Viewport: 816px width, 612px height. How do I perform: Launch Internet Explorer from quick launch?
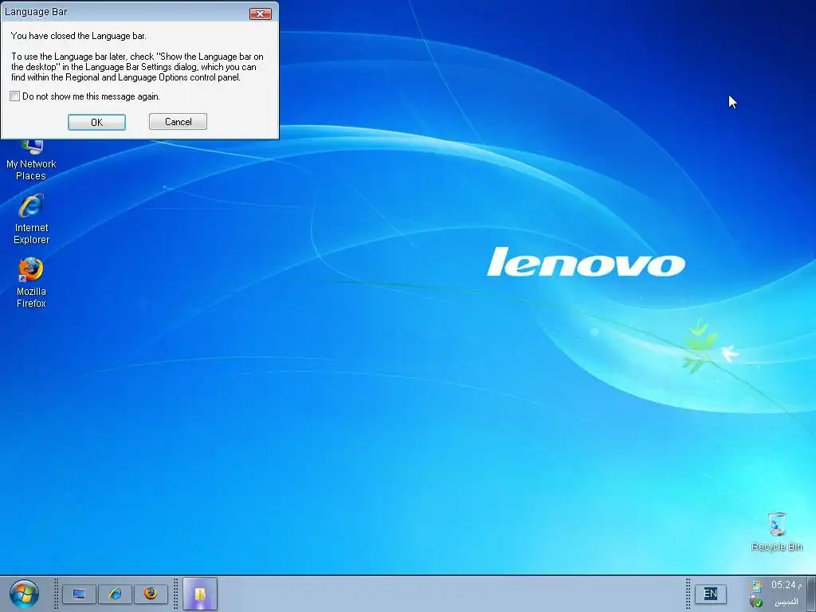coord(115,594)
